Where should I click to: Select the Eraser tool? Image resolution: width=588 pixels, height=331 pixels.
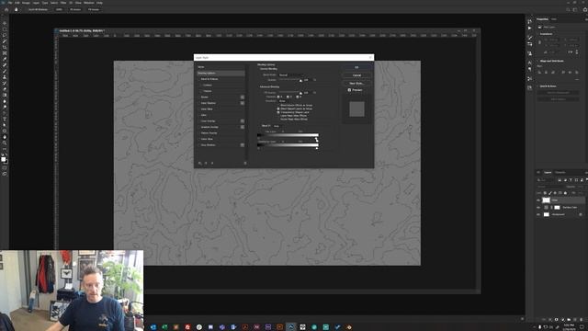coord(5,89)
